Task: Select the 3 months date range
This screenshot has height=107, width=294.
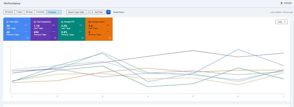Action: coord(40,12)
